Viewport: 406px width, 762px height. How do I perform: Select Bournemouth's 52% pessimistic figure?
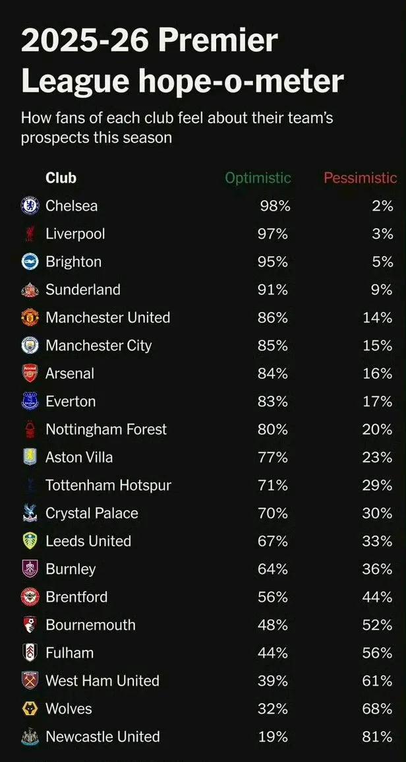[x=378, y=625]
